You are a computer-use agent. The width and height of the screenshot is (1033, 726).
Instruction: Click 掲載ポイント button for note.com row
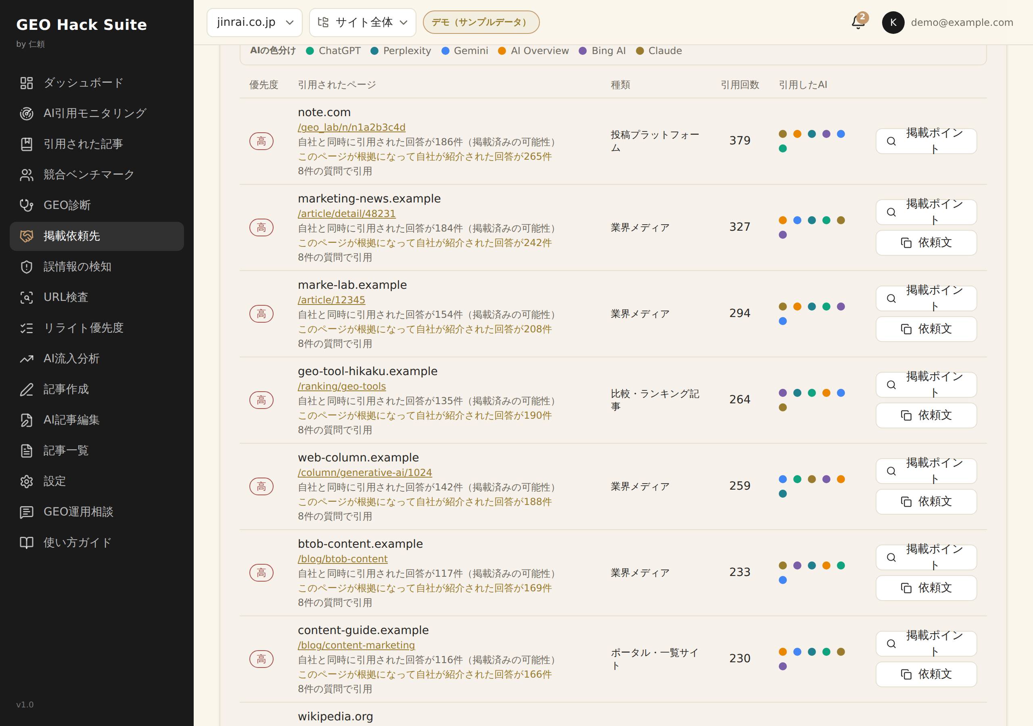click(x=926, y=141)
